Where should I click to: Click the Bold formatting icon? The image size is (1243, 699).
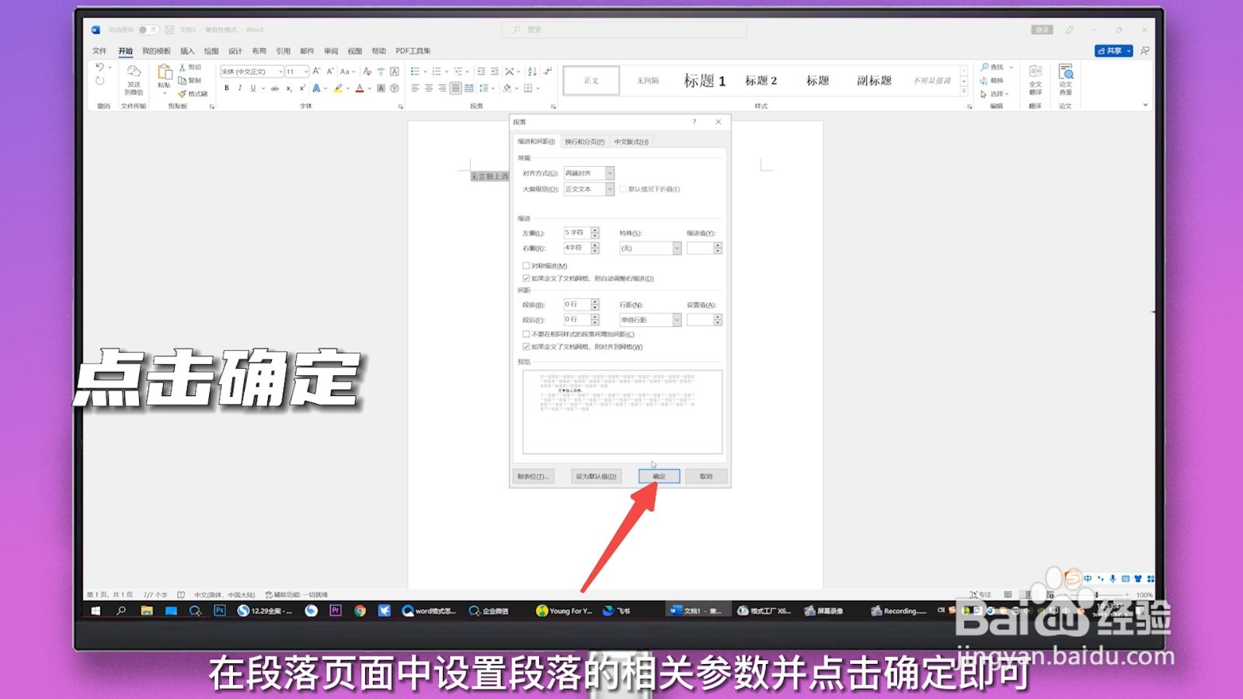tap(227, 89)
